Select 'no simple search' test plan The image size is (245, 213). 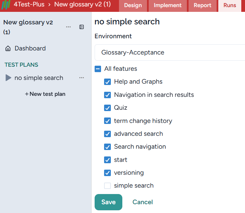click(39, 78)
